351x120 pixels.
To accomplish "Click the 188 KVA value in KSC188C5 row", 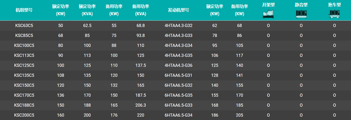I will tap(87, 105).
